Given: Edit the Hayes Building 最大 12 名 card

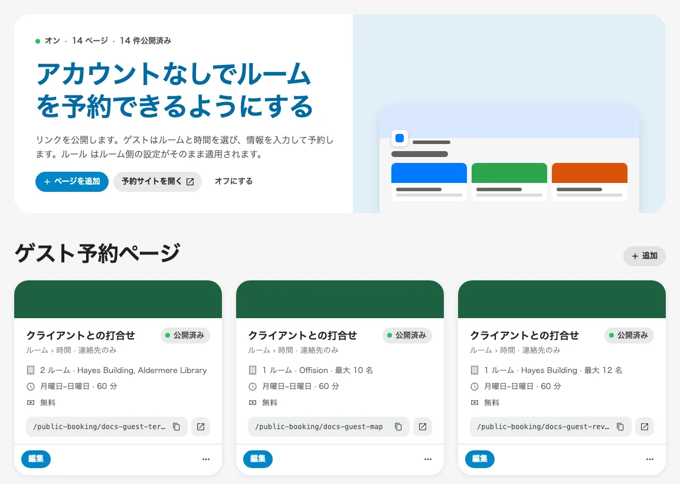Looking at the screenshot, I should pos(480,459).
